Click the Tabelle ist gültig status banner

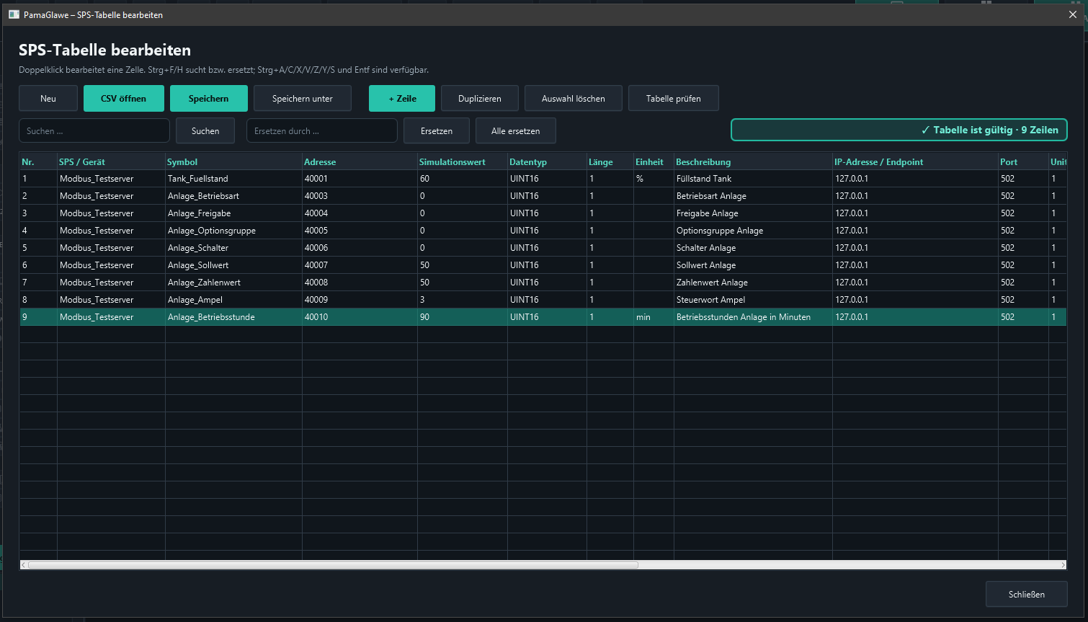point(899,130)
